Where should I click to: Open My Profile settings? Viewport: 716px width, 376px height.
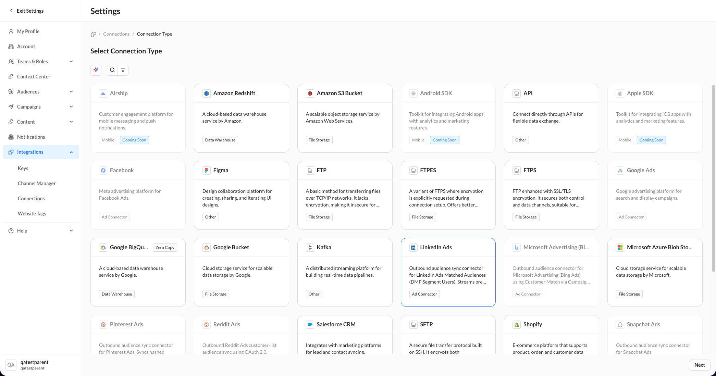point(41,32)
